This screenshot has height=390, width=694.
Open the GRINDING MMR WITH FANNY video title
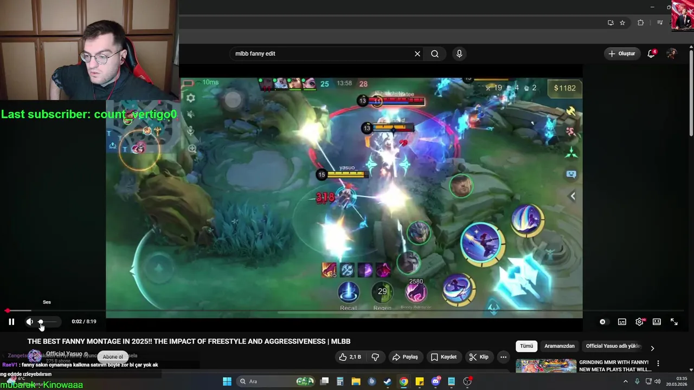(x=615, y=366)
